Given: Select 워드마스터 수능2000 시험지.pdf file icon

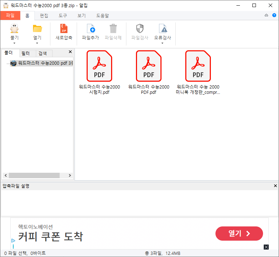Looking at the screenshot, I should (99, 66).
